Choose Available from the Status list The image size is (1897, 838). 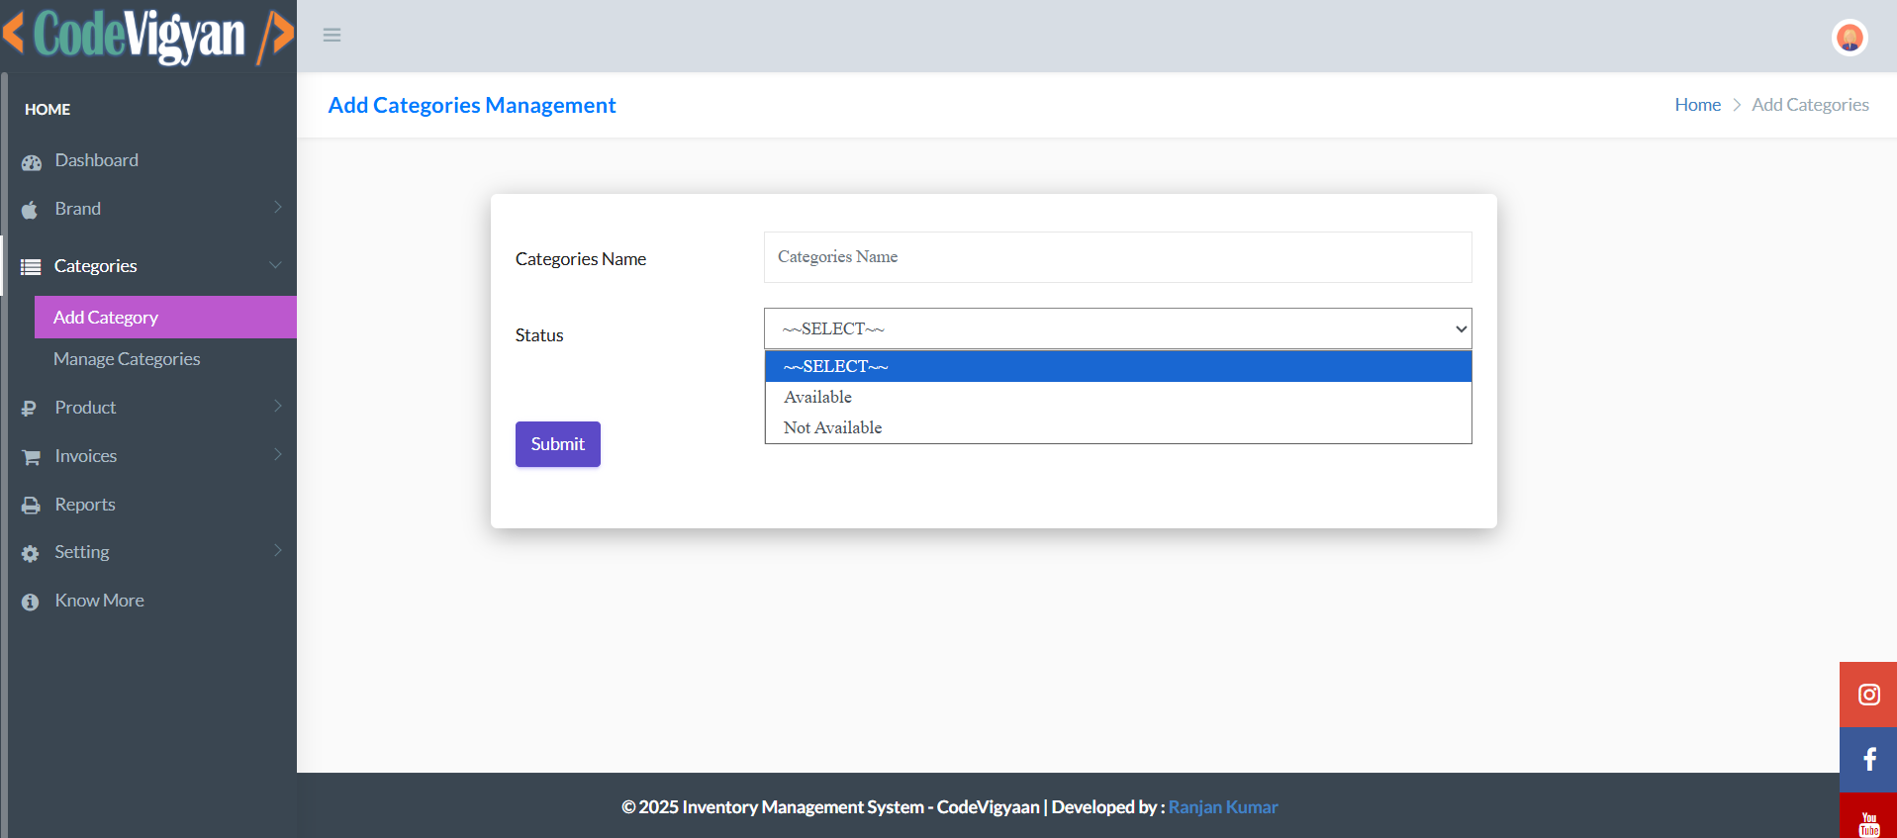pos(818,397)
